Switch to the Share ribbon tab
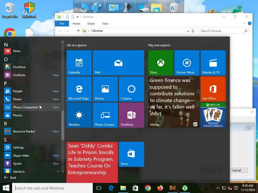Viewport: 258px width, 193px height. (x=91, y=24)
